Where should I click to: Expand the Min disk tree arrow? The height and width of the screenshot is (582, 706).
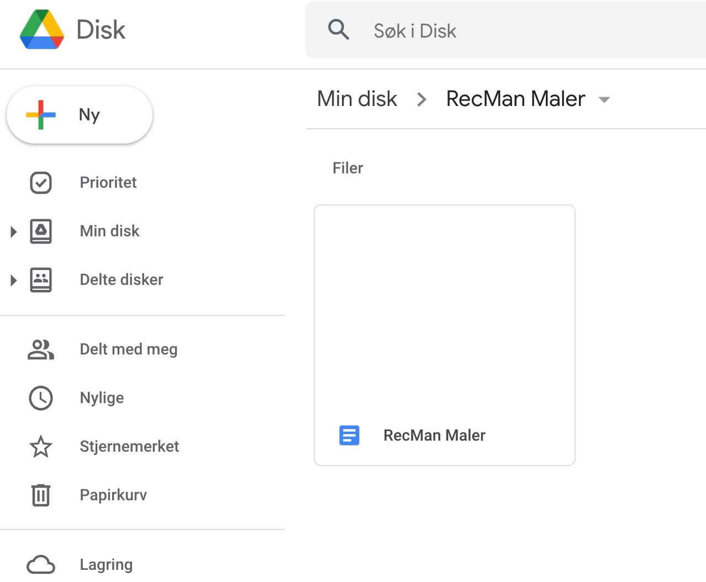(14, 232)
